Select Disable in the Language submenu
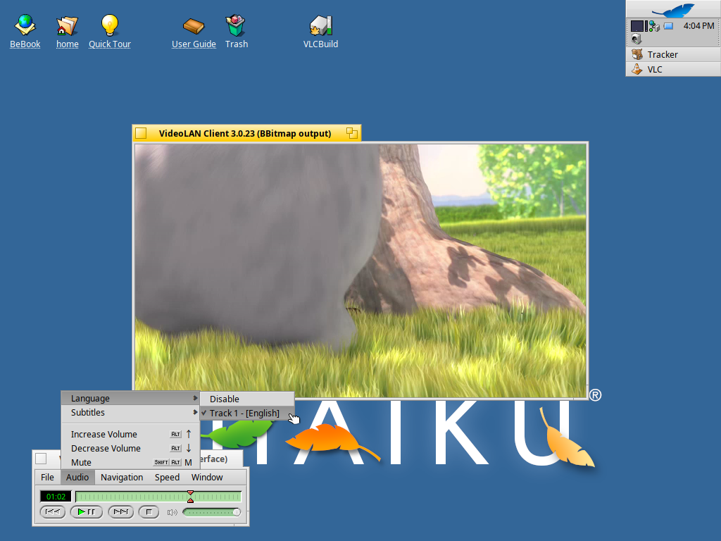The image size is (721, 541). pyautogui.click(x=247, y=399)
